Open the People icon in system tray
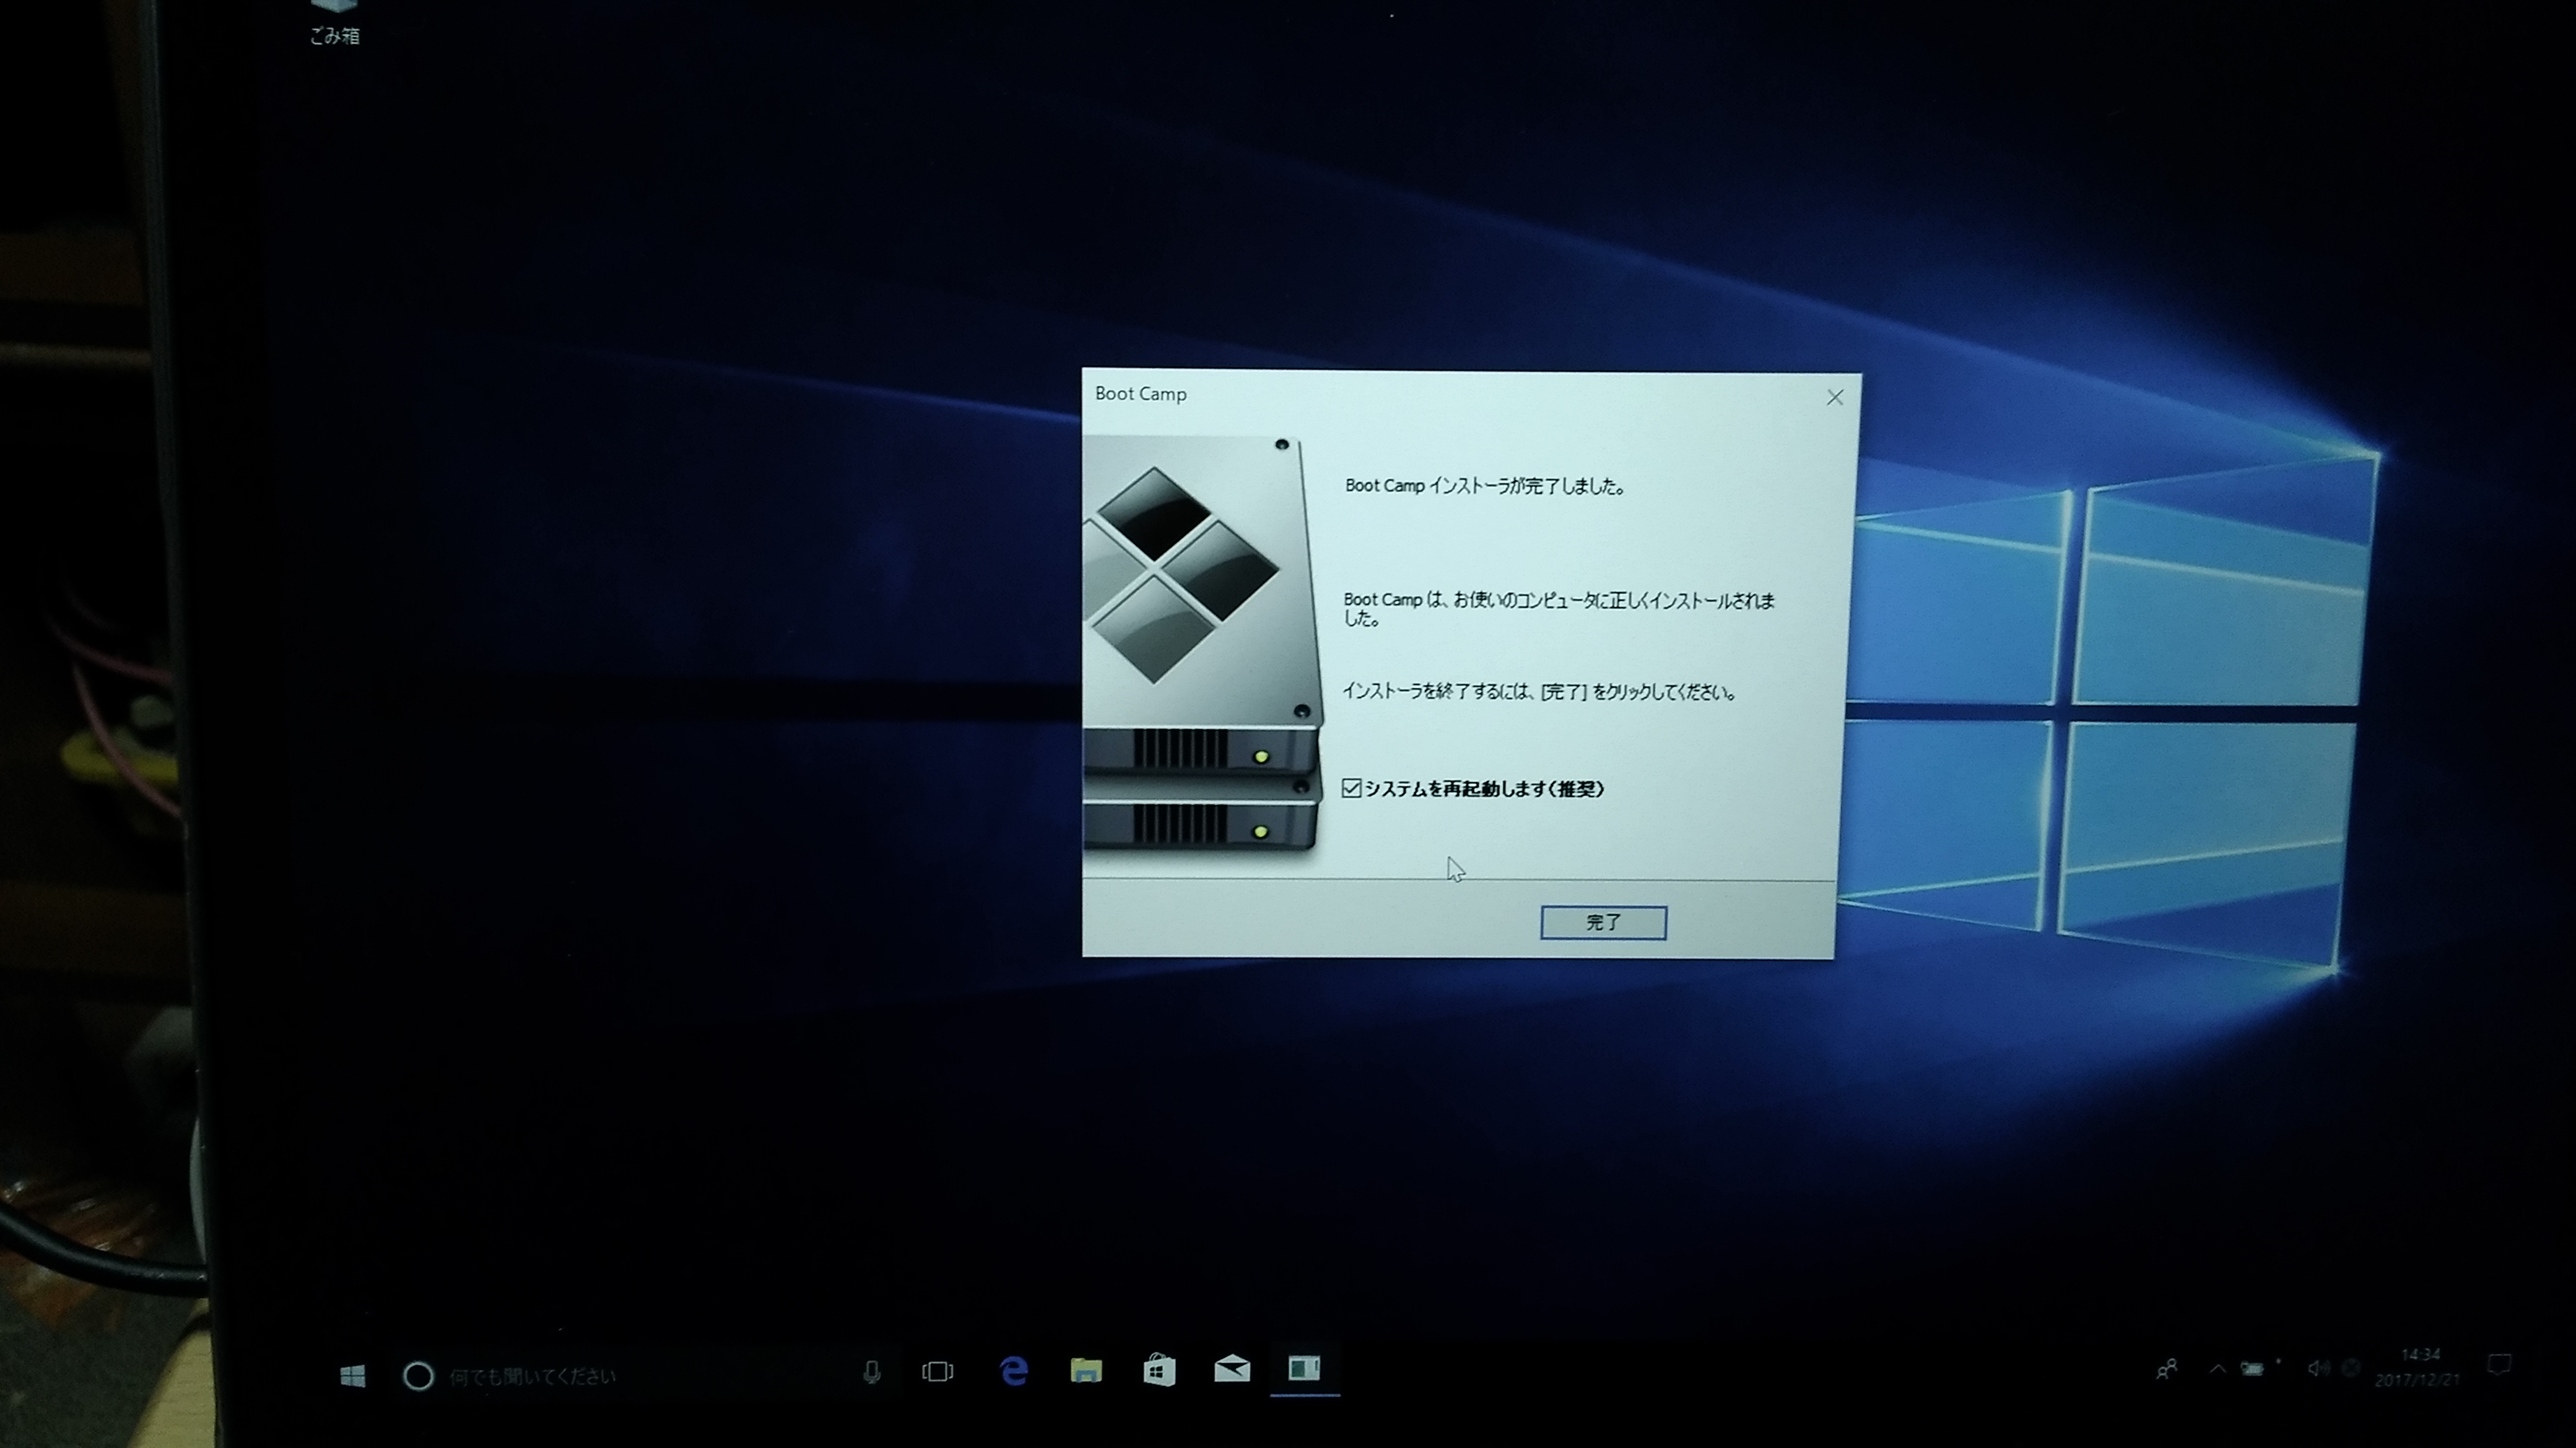Image resolution: width=2576 pixels, height=1448 pixels. (x=2166, y=1369)
